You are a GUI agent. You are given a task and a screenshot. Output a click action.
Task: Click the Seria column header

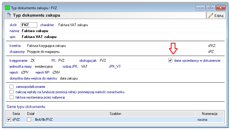[16, 113]
